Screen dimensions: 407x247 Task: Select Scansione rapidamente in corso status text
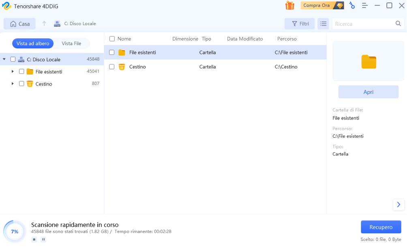75,225
